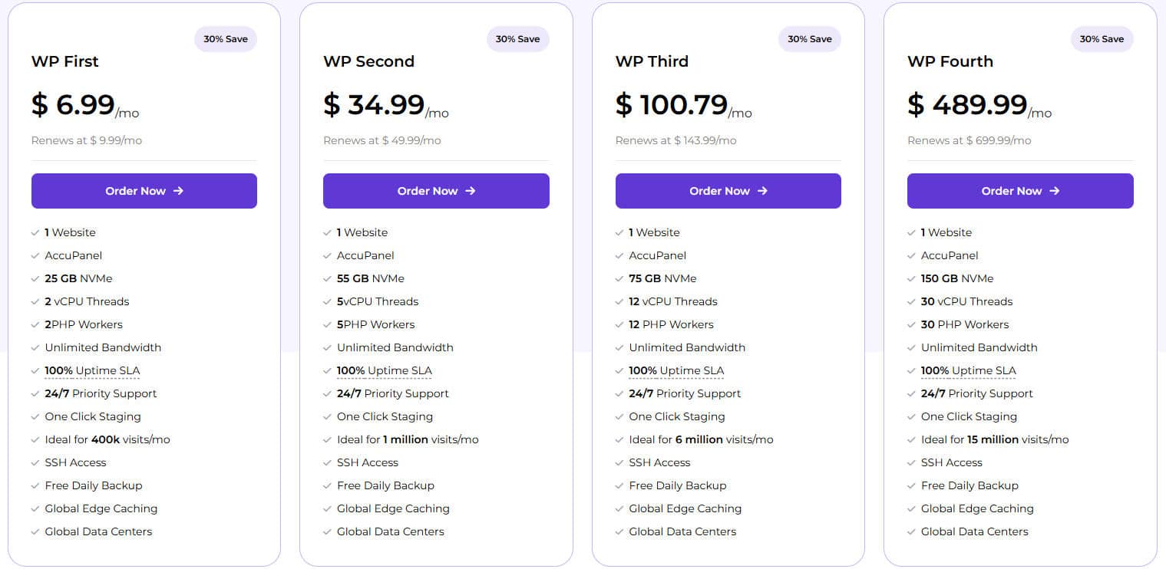Select the WP Third plan title
The width and height of the screenshot is (1166, 569).
[x=651, y=61]
